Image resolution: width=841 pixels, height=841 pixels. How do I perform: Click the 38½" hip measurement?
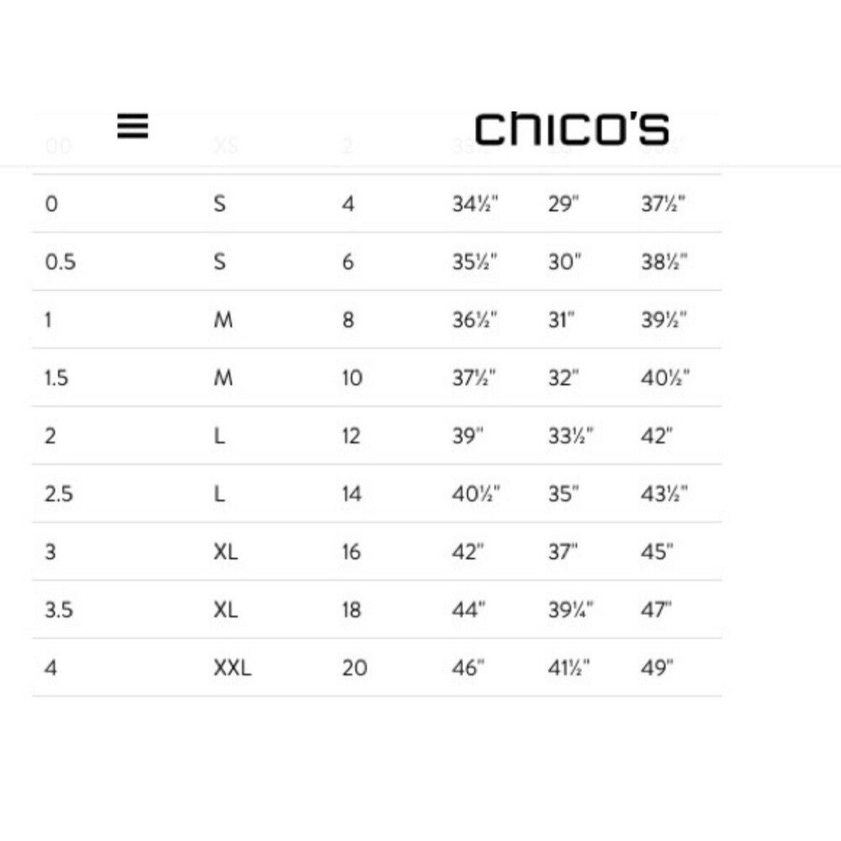point(664,262)
